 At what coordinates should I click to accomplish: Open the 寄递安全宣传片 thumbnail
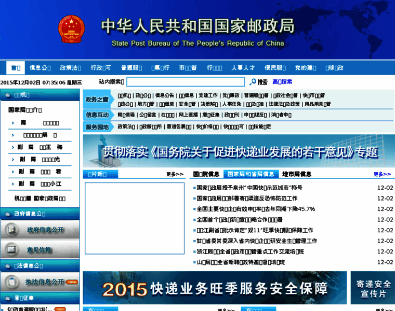click(x=373, y=288)
